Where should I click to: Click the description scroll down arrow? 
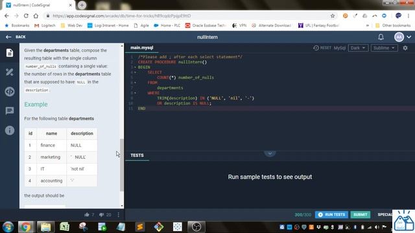pos(122,206)
